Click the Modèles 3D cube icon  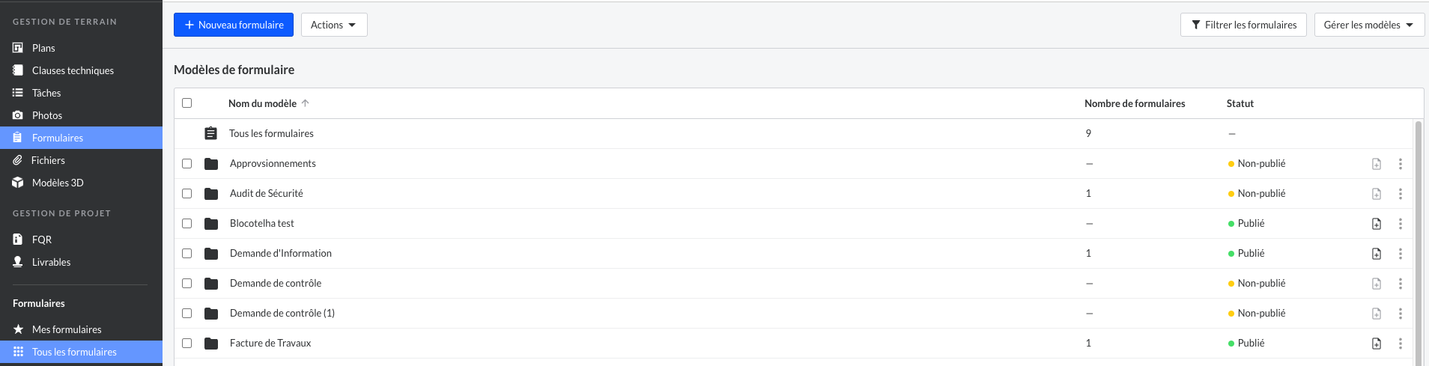pyautogui.click(x=18, y=183)
